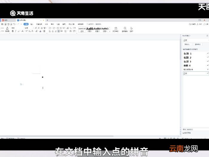Screen dimensions: 209x157
Task: Click the Undo arrow icon
Action: coord(14,24)
